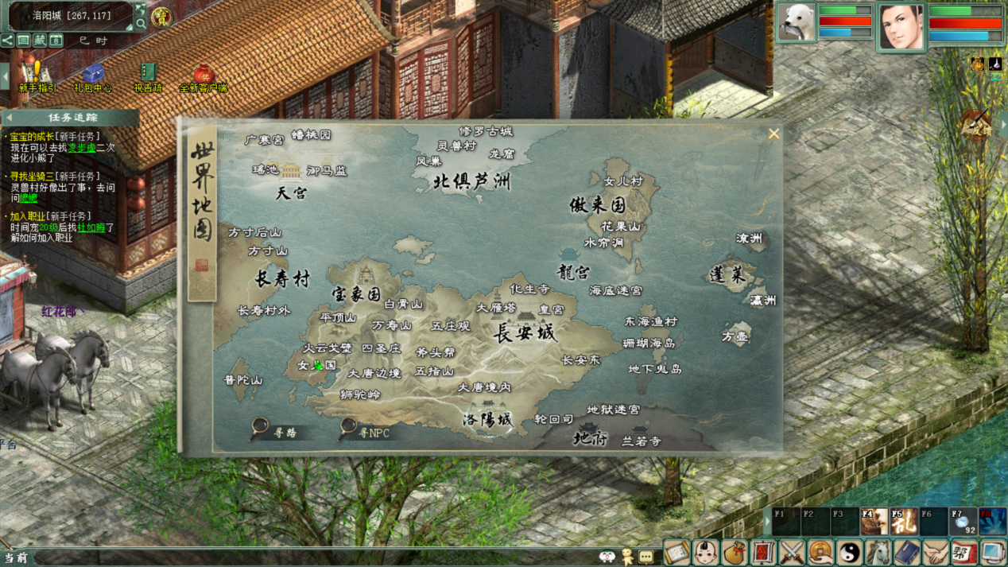Click the crossed swords icon

tap(792, 552)
